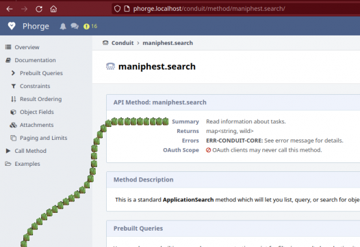360x247 pixels.
Task: Click the Errors label
Action: (190, 141)
